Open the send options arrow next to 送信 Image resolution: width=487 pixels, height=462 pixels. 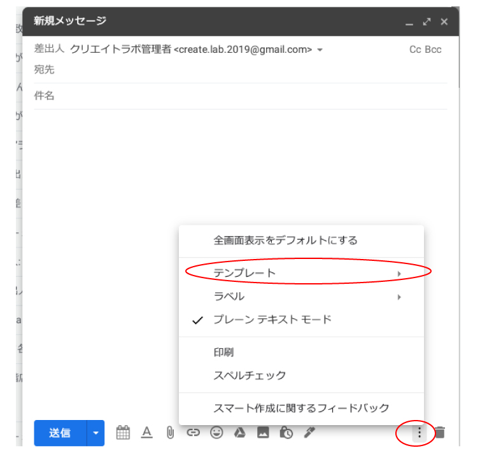[96, 433]
